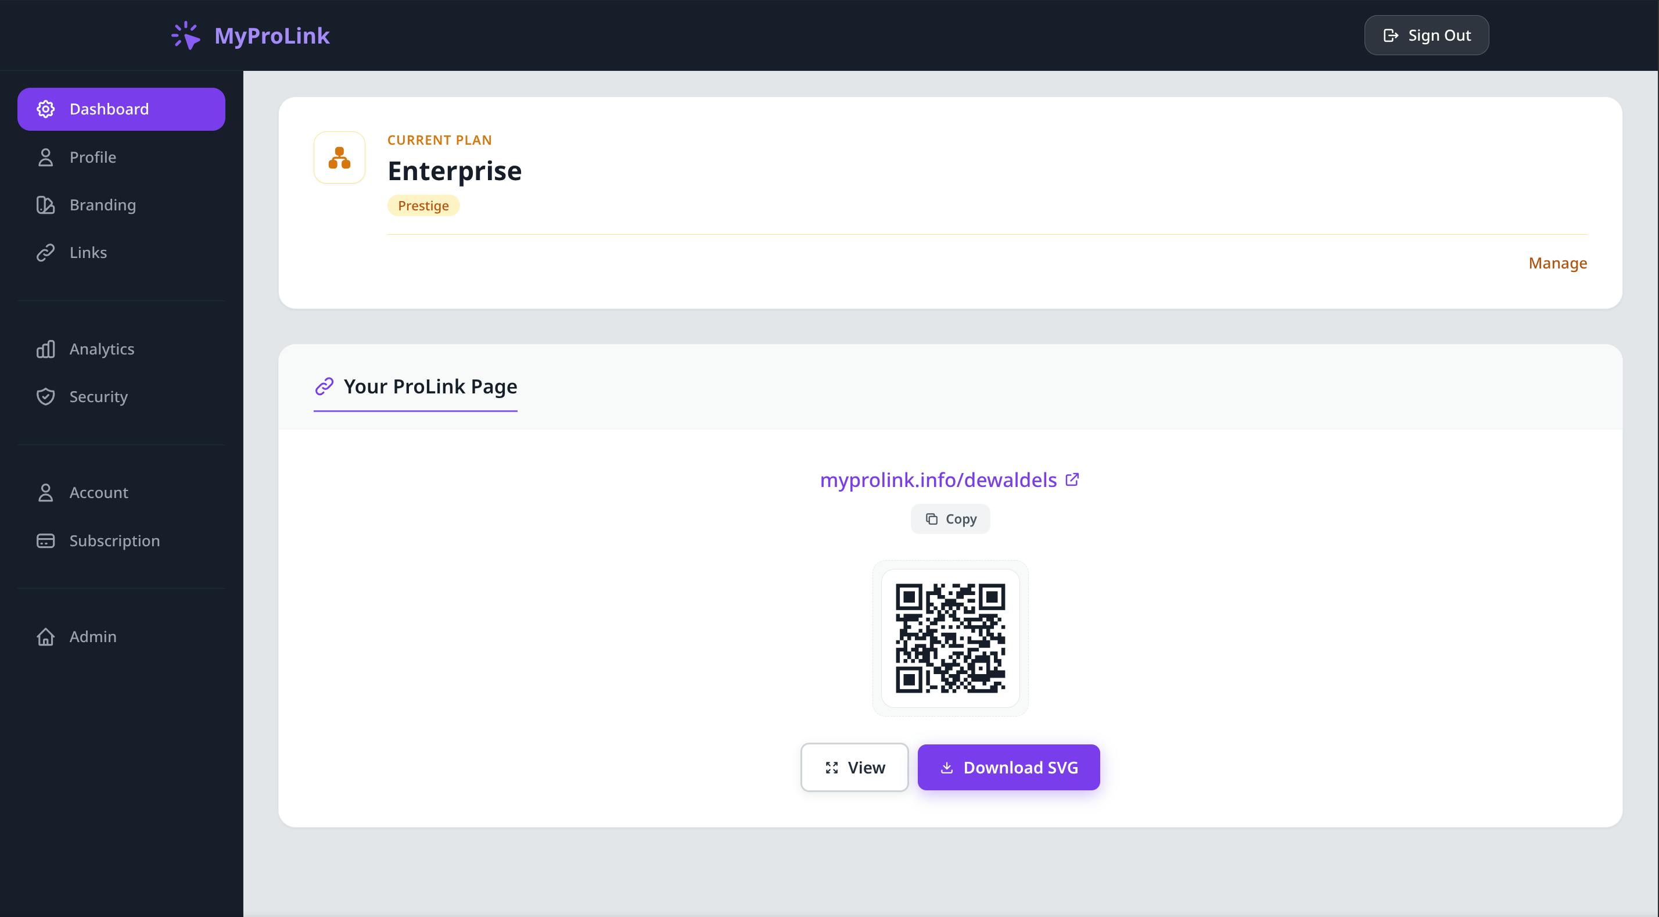
Task: Click the Subscription card icon
Action: click(45, 540)
